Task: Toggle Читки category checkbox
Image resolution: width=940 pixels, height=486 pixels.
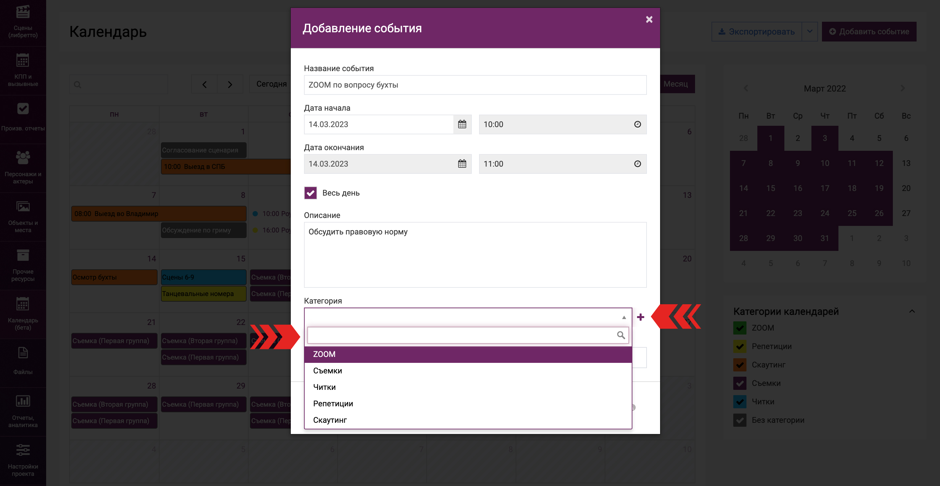Action: point(740,401)
